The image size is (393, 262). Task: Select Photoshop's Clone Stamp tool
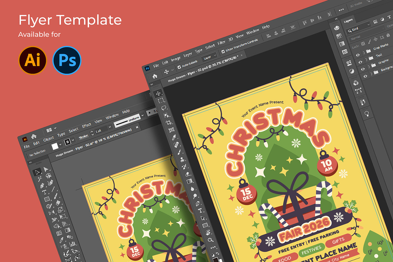coord(182,159)
